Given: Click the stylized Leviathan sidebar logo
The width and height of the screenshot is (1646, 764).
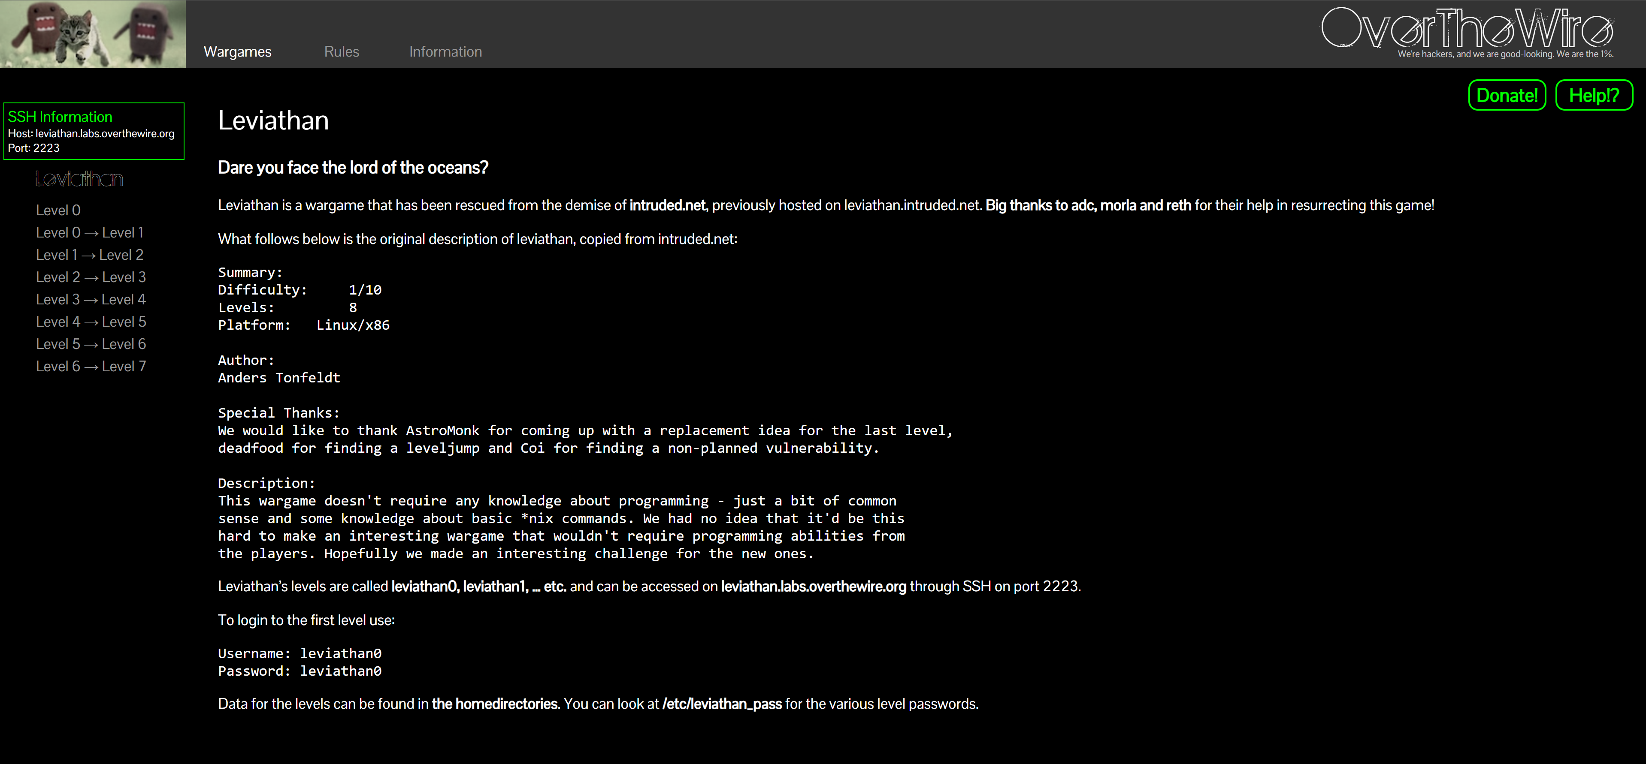Looking at the screenshot, I should point(79,179).
